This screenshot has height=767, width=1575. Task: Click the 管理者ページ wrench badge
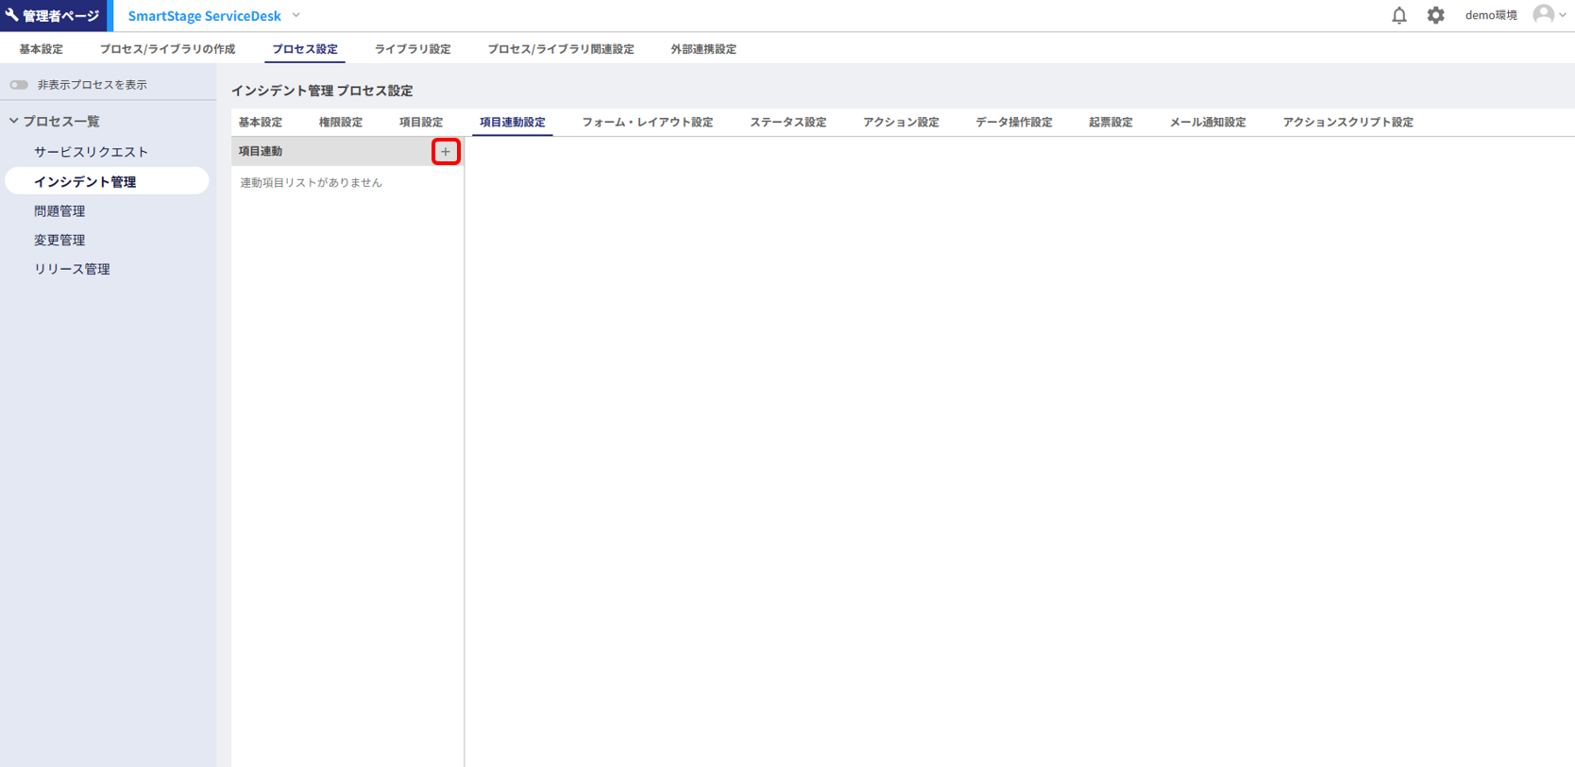(54, 15)
